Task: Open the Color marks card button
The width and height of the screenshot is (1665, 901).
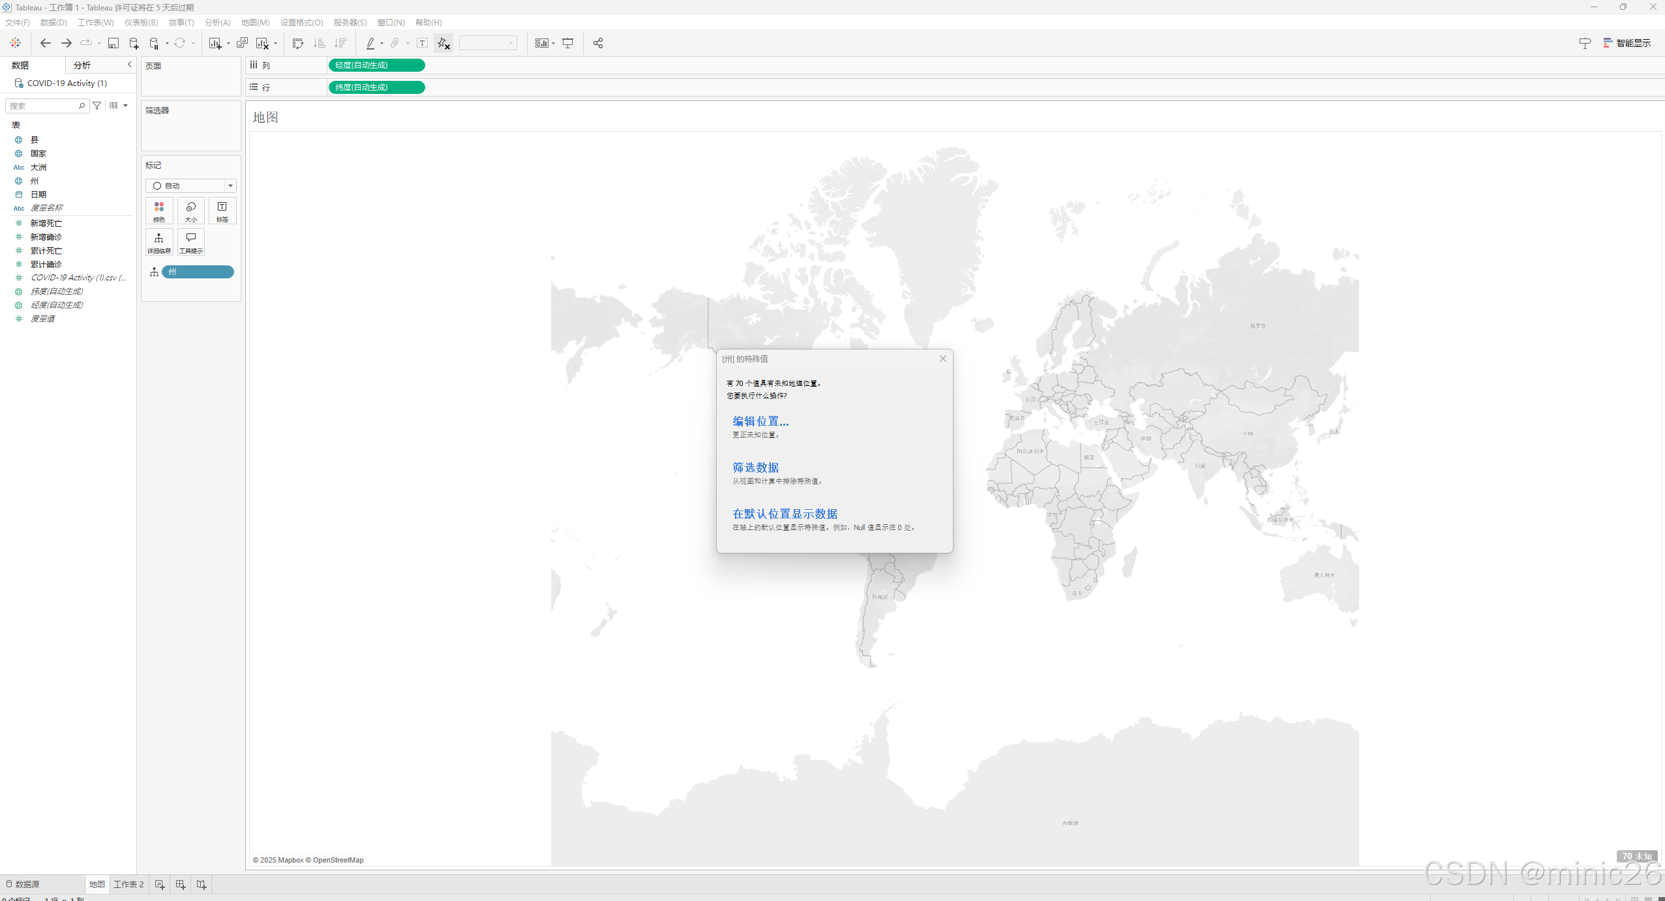Action: [159, 211]
